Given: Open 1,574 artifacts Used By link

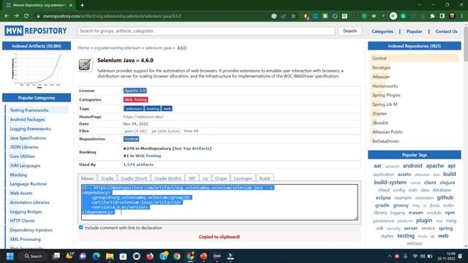Looking at the screenshot, I should tap(138, 164).
